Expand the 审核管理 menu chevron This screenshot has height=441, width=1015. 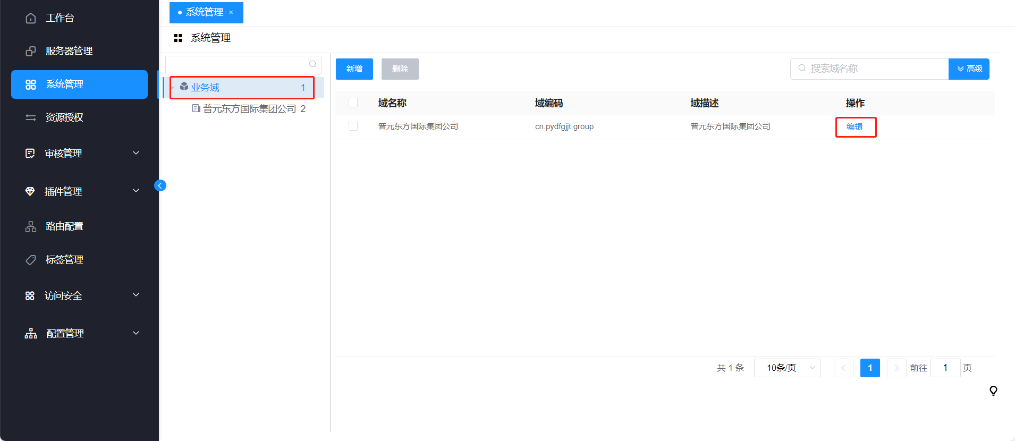coord(136,153)
